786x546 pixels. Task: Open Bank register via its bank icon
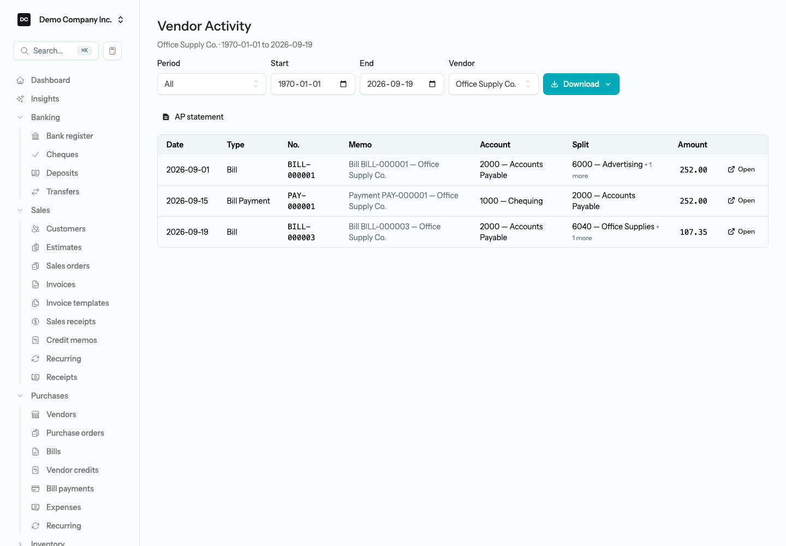pyautogui.click(x=35, y=136)
